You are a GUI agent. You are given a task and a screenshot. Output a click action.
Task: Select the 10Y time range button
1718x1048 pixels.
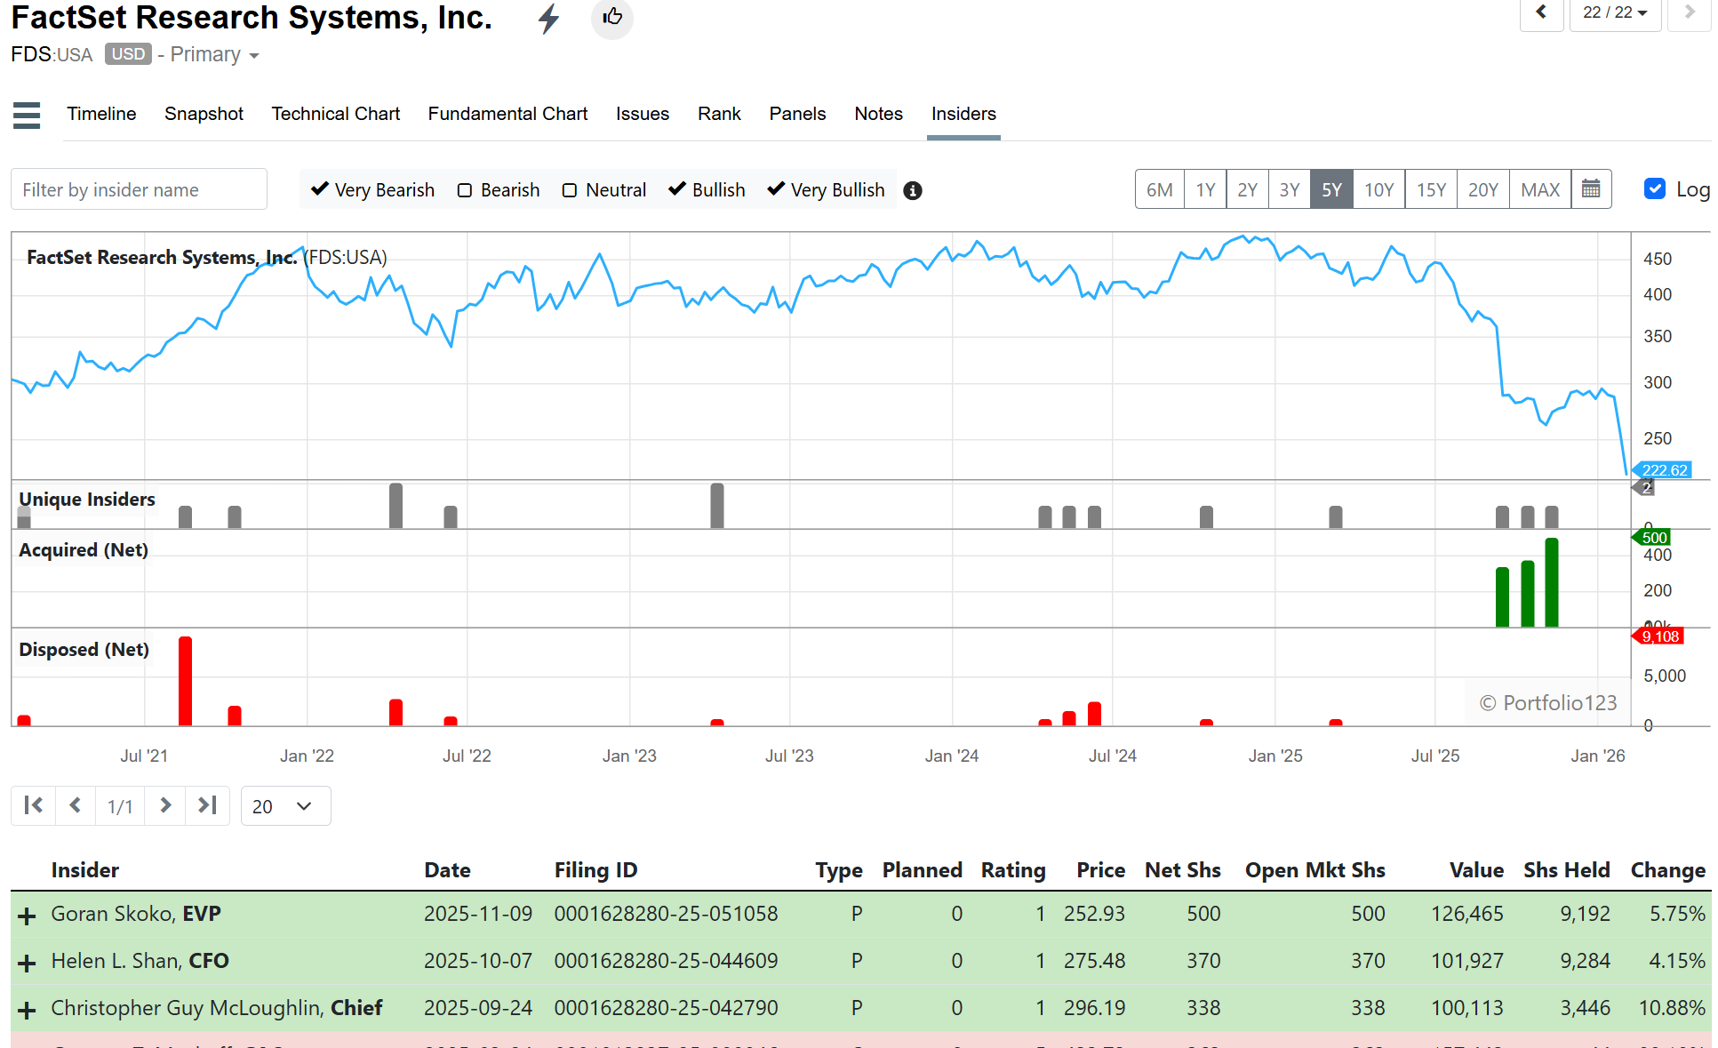(1378, 189)
